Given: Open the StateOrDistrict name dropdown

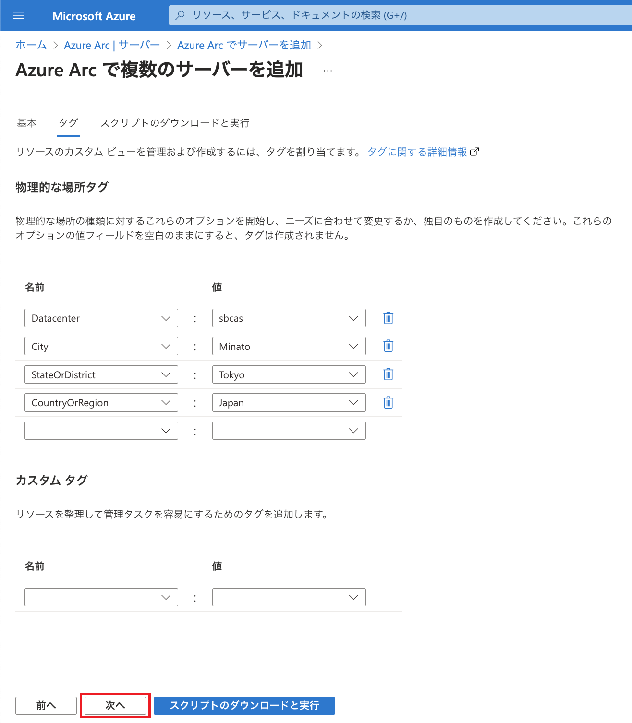Looking at the screenshot, I should click(x=101, y=374).
